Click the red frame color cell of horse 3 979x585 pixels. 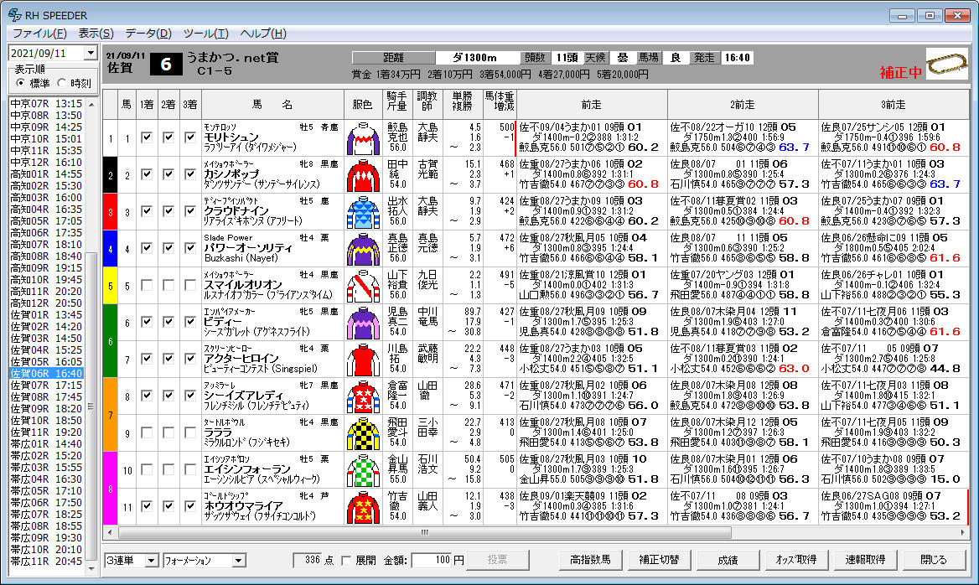click(111, 212)
